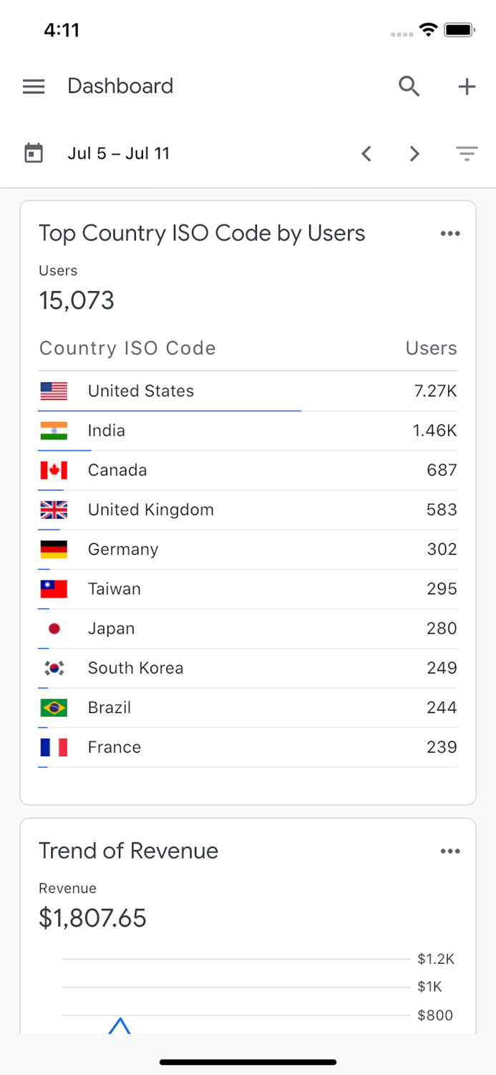Tap the Revenue total $1,807.65 value

[x=92, y=917]
